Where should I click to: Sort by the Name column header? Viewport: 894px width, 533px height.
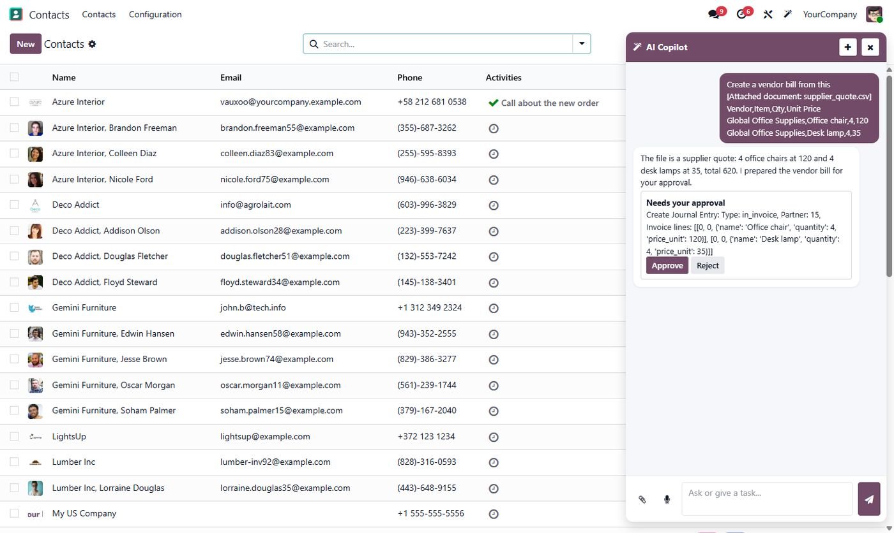coord(64,77)
